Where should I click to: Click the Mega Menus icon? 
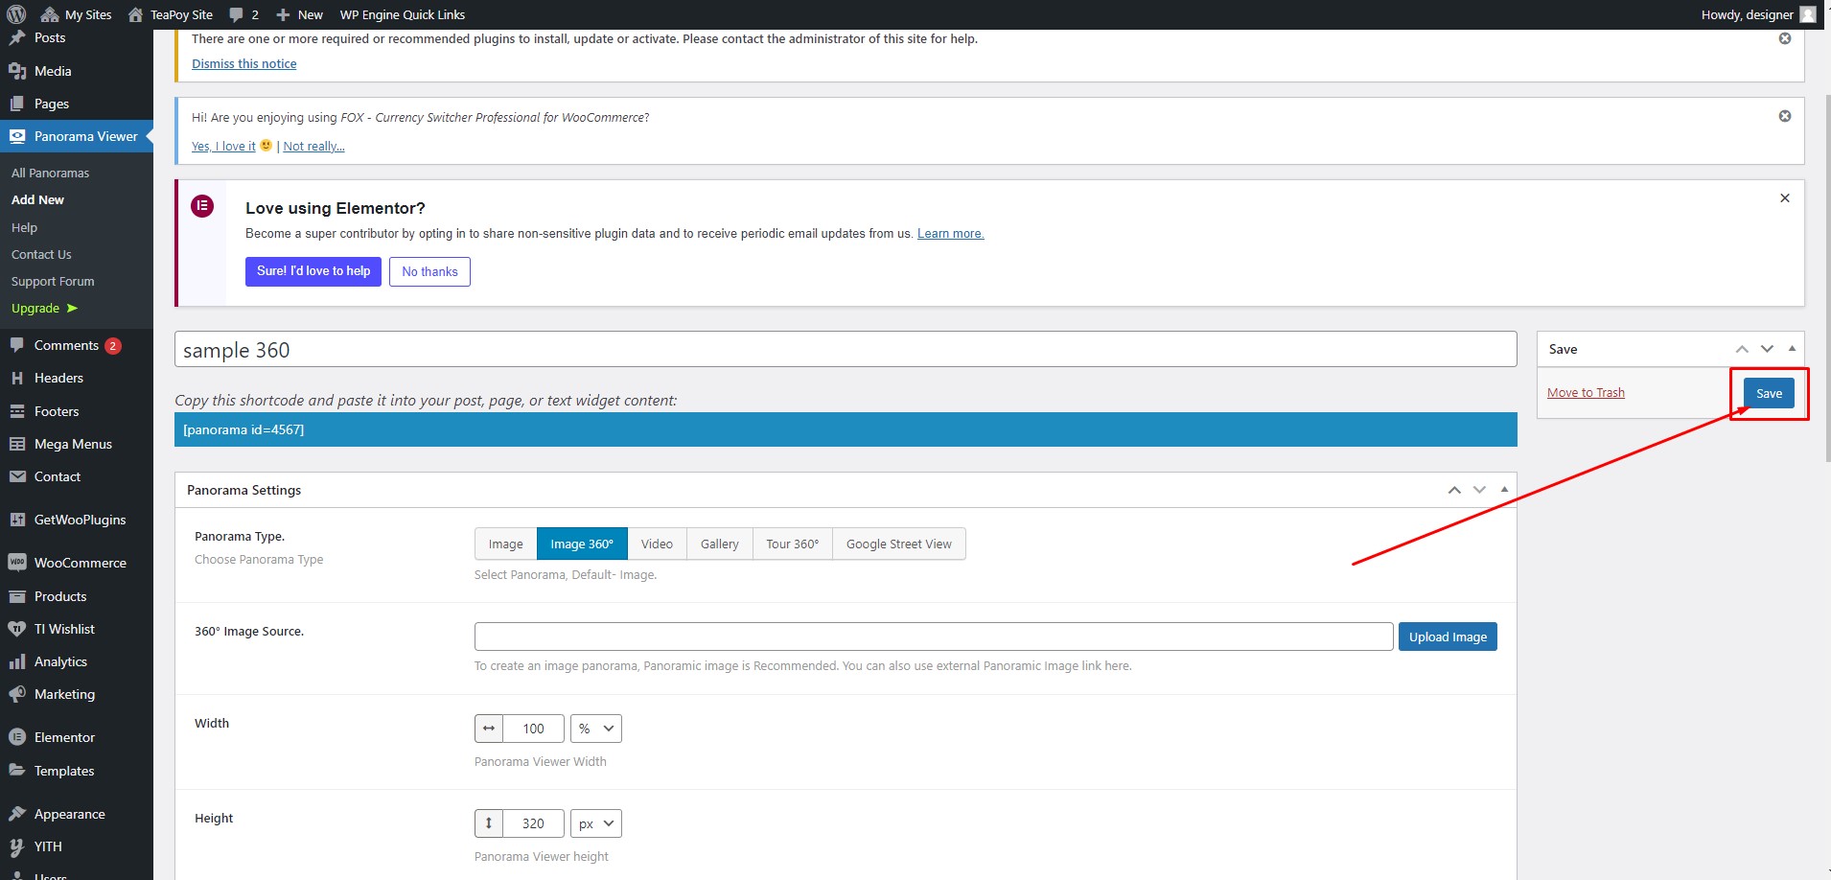click(17, 444)
